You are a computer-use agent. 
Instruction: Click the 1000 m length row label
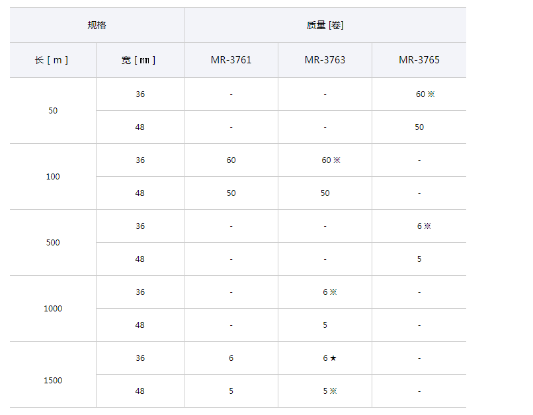point(53,309)
